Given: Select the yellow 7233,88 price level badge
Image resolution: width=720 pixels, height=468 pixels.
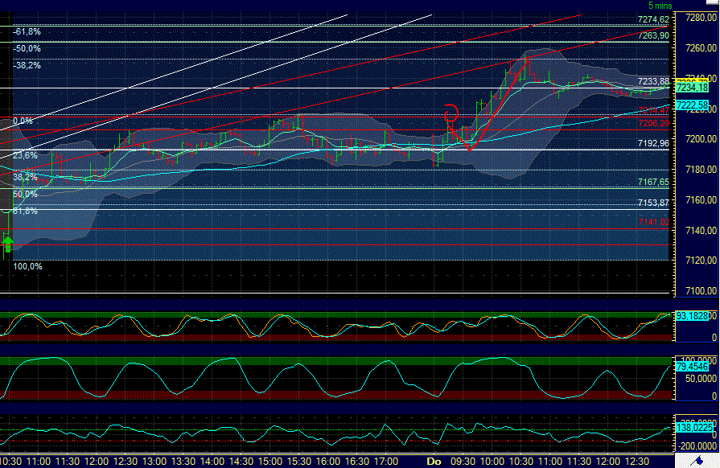Looking at the screenshot, I should pos(653,81).
